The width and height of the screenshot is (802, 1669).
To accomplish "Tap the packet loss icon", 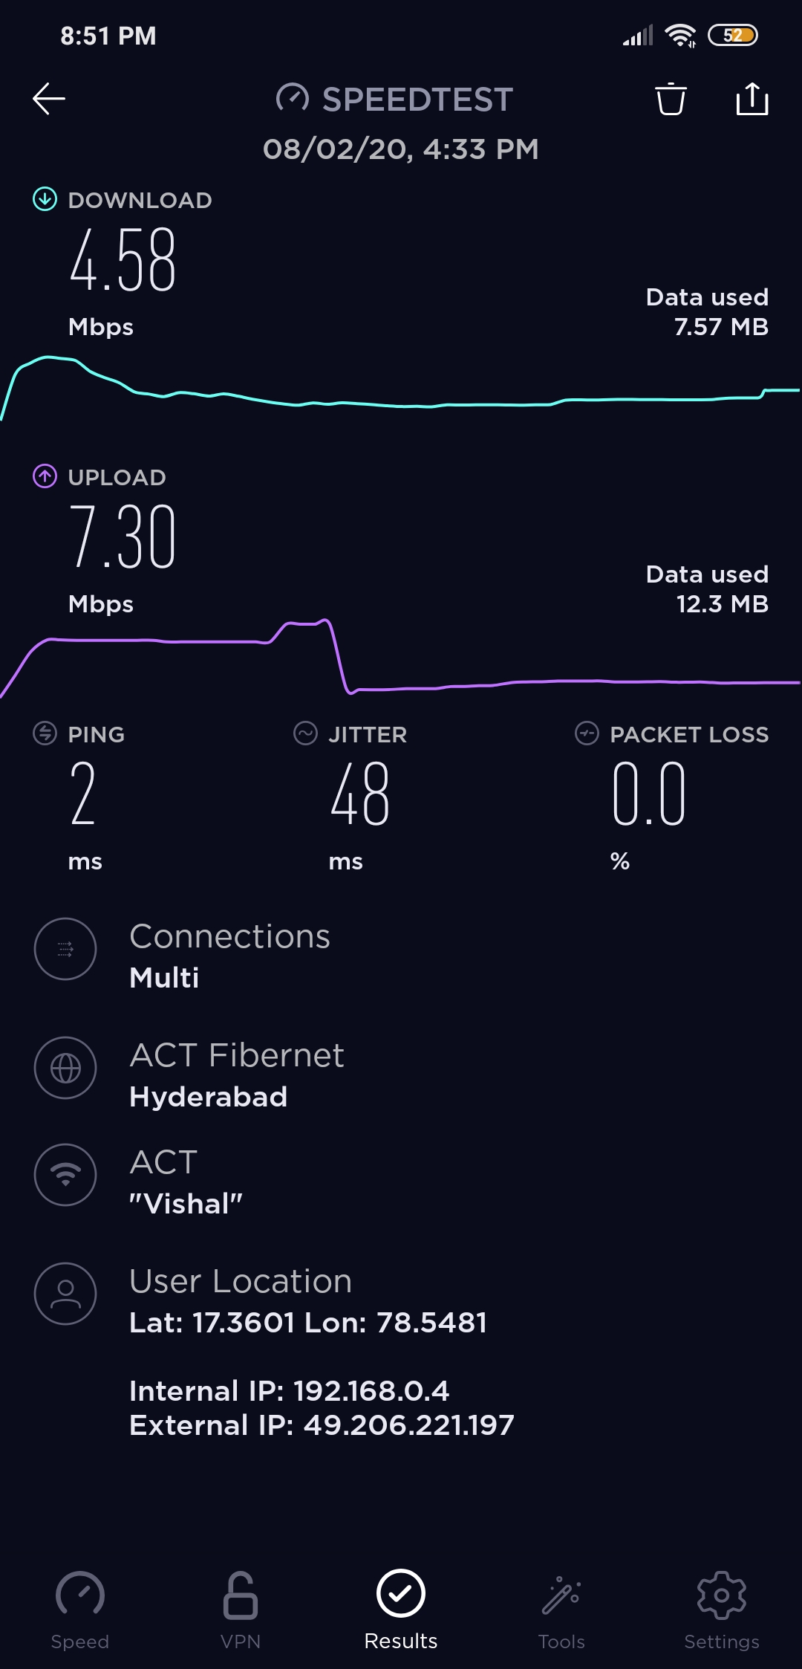I will 587,733.
